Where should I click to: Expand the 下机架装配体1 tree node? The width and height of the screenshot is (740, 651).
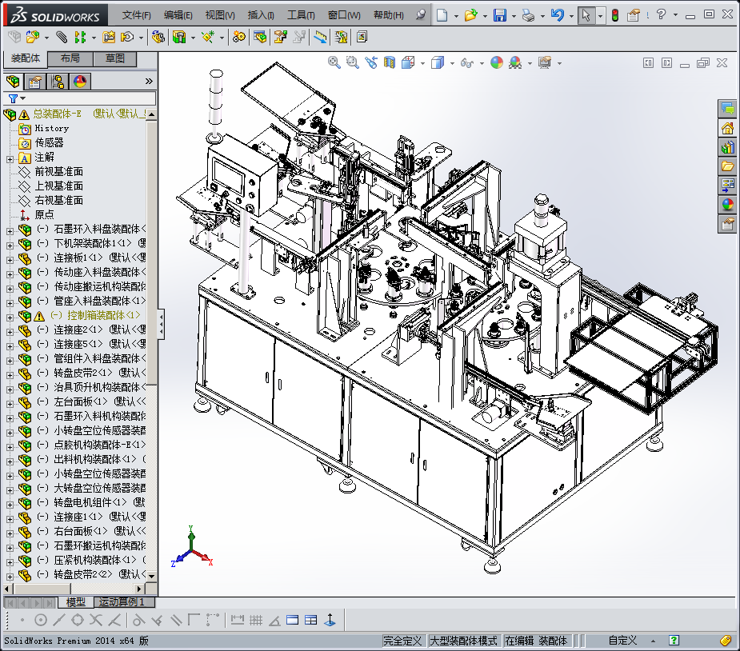10,246
